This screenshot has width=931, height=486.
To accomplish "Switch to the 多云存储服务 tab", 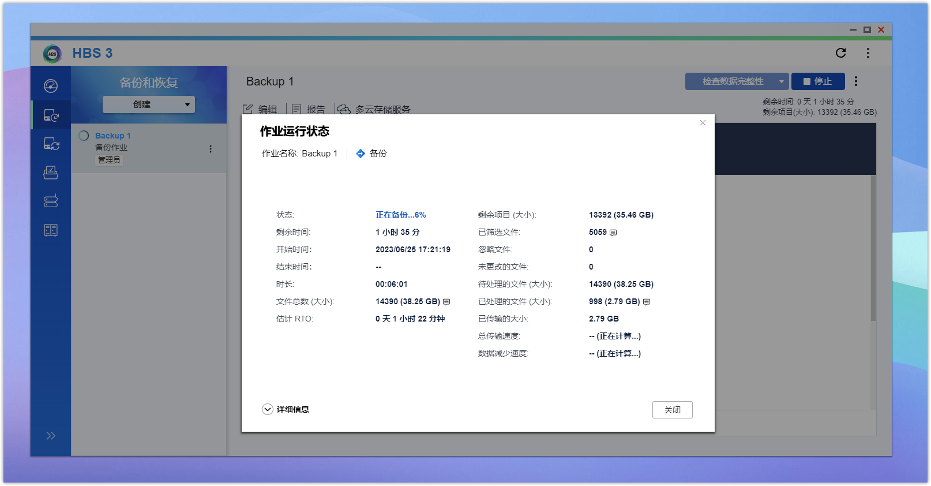I will pos(374,109).
